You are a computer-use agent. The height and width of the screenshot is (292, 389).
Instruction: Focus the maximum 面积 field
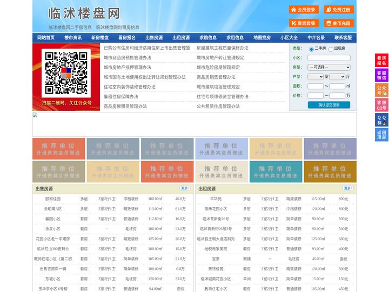[337, 86]
